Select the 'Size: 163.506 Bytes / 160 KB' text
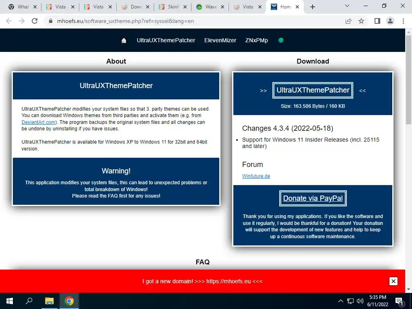The height and width of the screenshot is (309, 412). point(313,106)
